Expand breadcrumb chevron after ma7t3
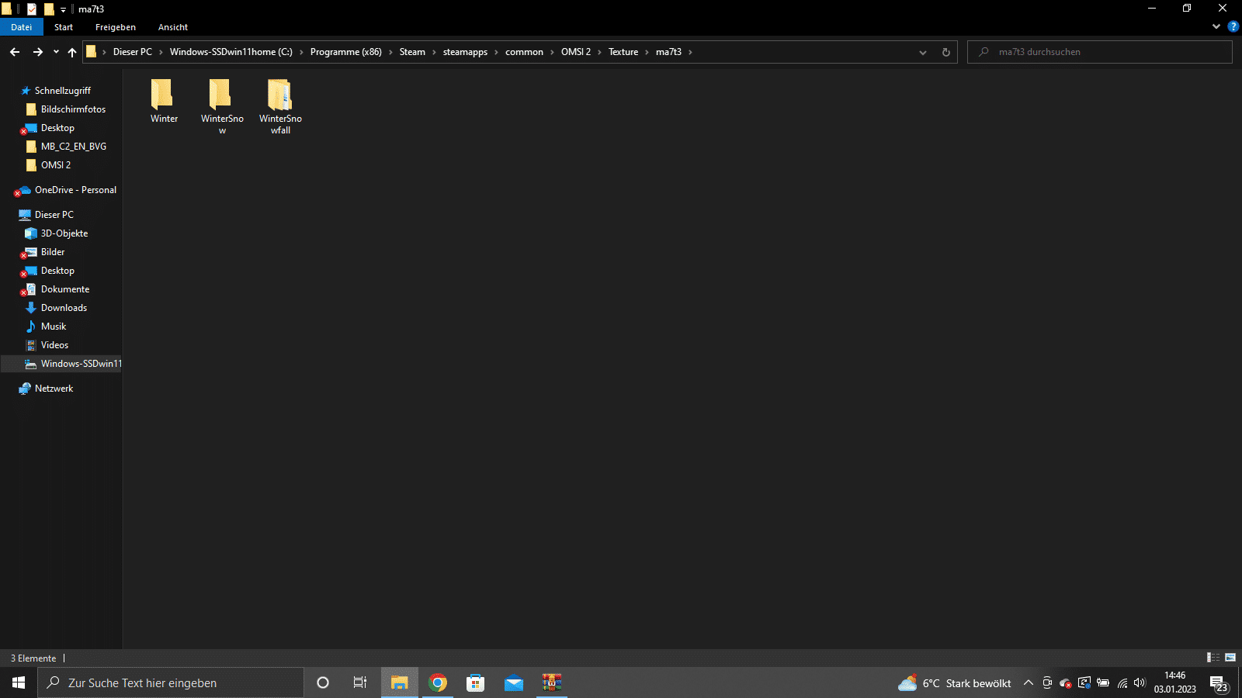1242x698 pixels. coord(690,52)
